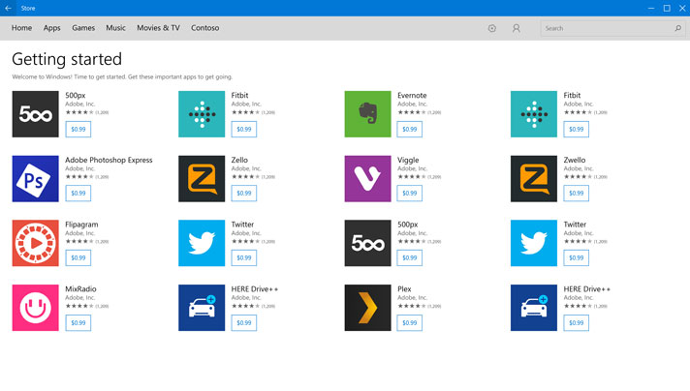The width and height of the screenshot is (690, 391).
Task: Focus the Search input field
Action: (612, 28)
